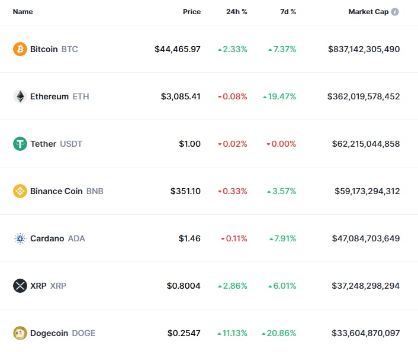Image resolution: width=418 pixels, height=352 pixels.
Task: Click Cardano price $1.46
Action: [189, 238]
